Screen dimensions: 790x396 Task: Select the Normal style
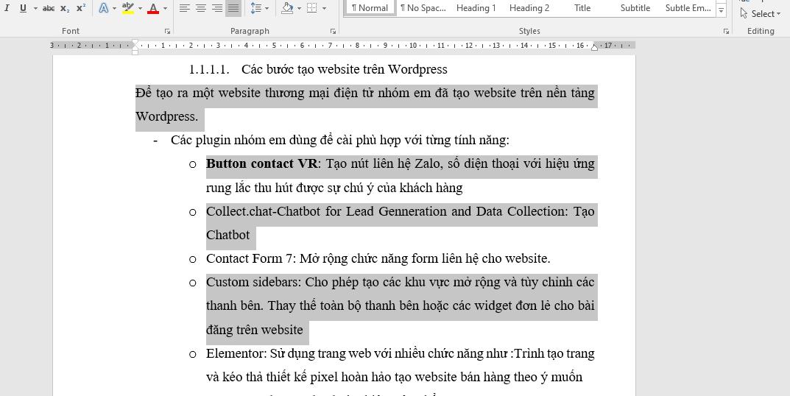click(x=370, y=8)
